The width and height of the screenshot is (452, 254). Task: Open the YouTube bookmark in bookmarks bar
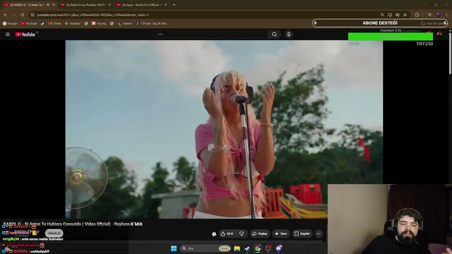click(29, 24)
